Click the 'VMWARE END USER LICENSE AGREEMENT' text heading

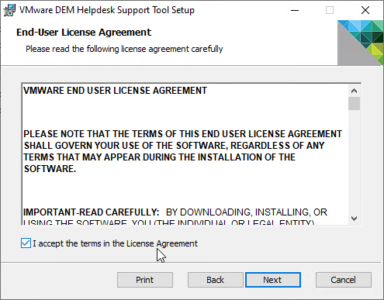click(115, 91)
